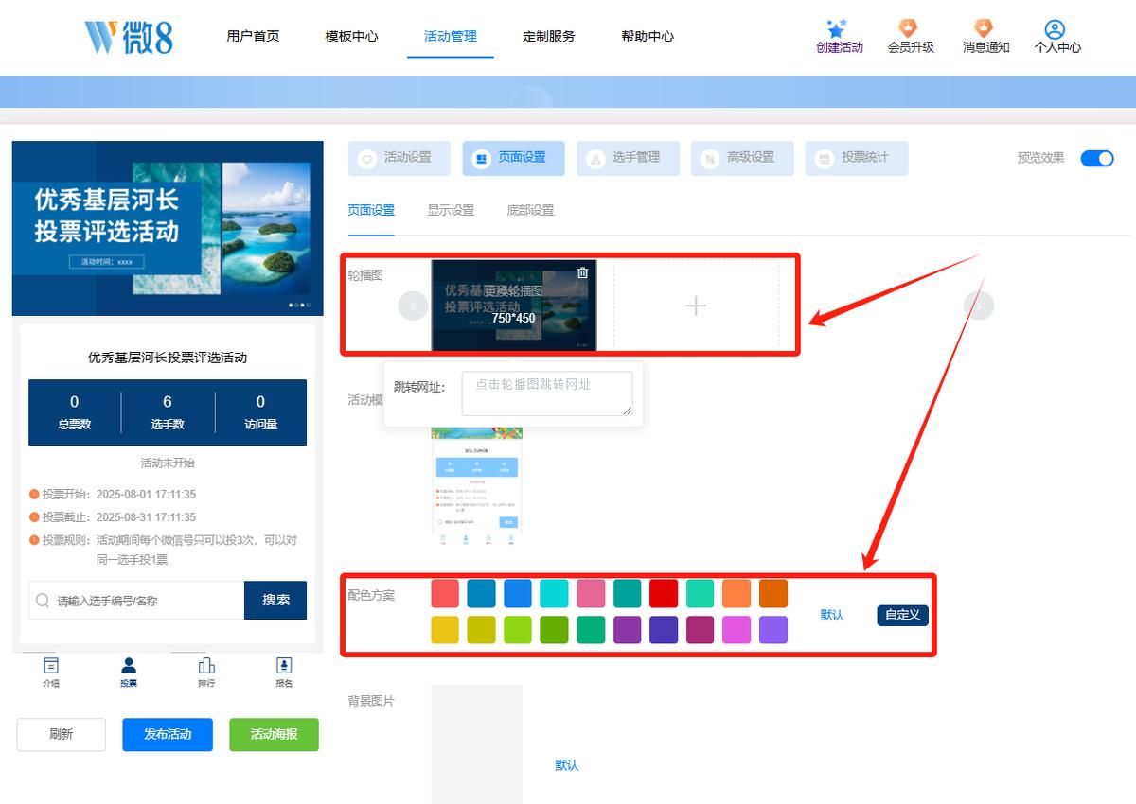The image size is (1136, 804).
Task: Switch to the 选手管理 tab
Action: [629, 158]
